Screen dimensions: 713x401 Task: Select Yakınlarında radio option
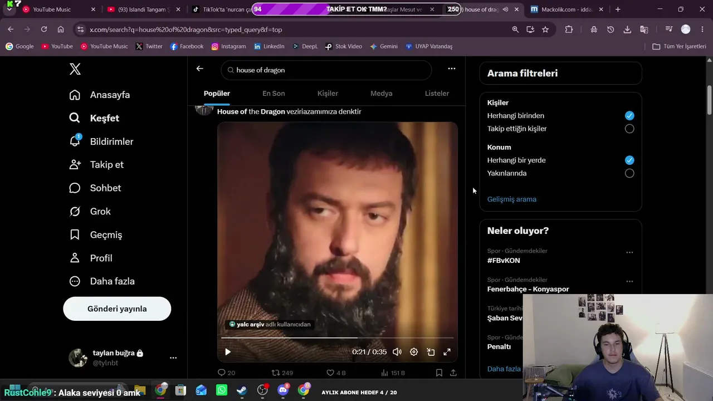tap(629, 173)
